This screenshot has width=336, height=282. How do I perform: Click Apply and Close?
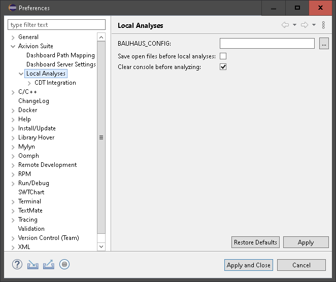coord(249,265)
